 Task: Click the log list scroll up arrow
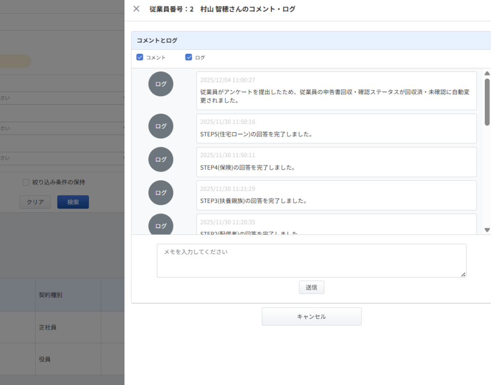click(x=487, y=73)
